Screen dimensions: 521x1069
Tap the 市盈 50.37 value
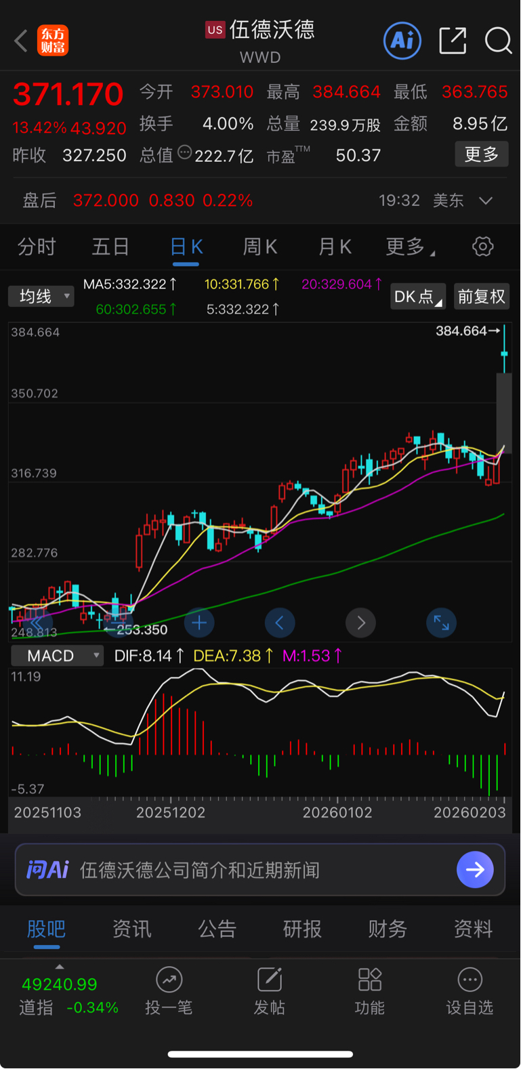coord(358,155)
